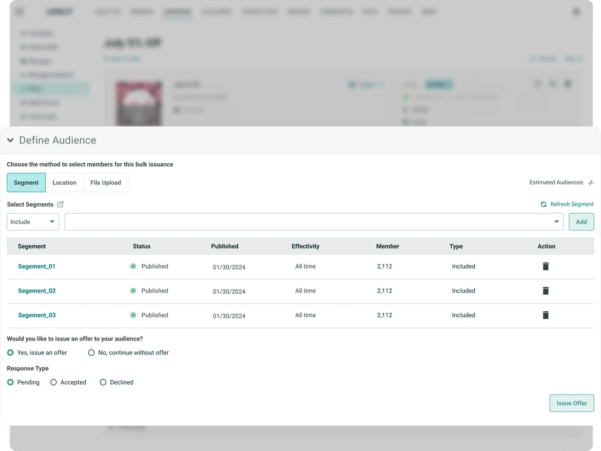Click the Estimated Audiences value
The height and width of the screenshot is (451, 601).
click(x=590, y=183)
